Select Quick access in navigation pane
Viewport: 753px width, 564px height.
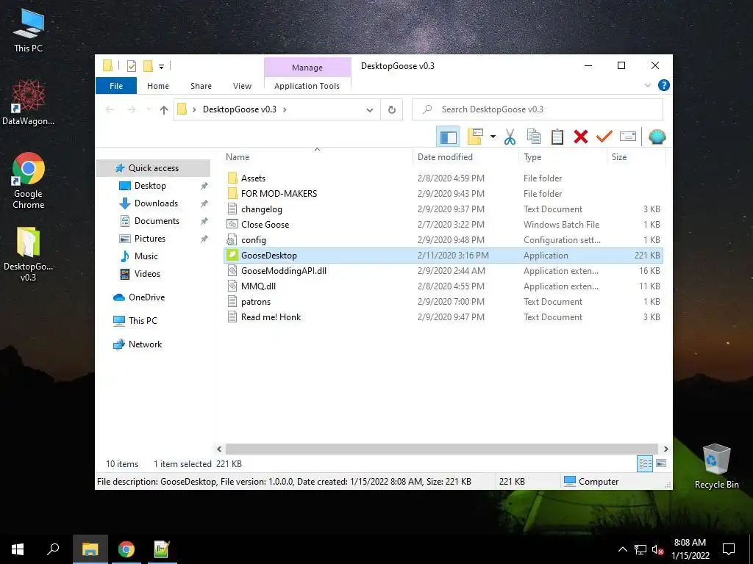[x=153, y=168]
